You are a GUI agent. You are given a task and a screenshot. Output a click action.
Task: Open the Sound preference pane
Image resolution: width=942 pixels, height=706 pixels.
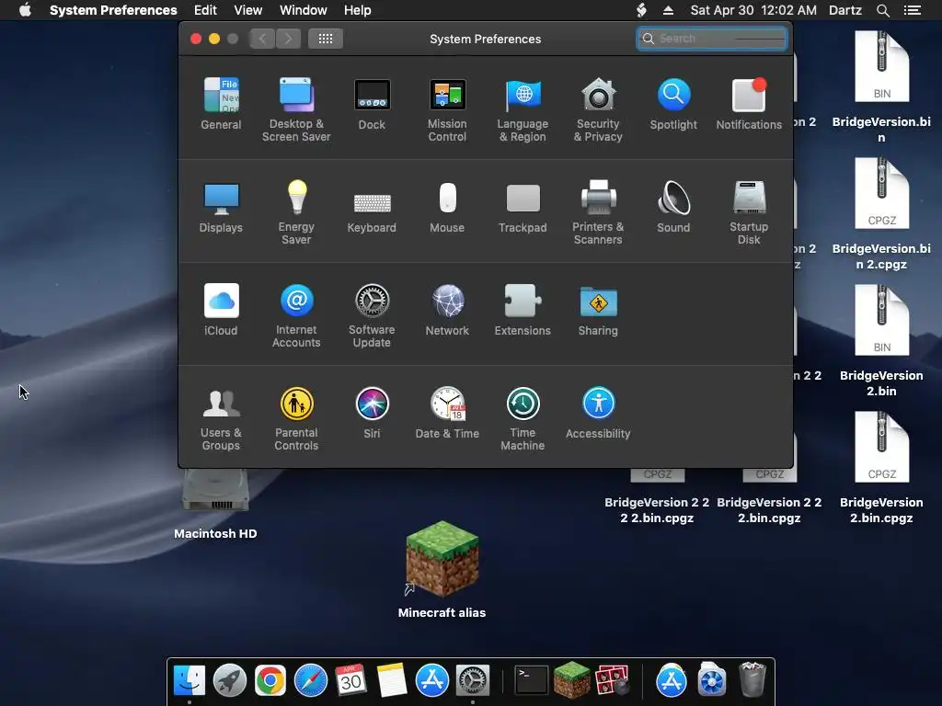(x=673, y=207)
